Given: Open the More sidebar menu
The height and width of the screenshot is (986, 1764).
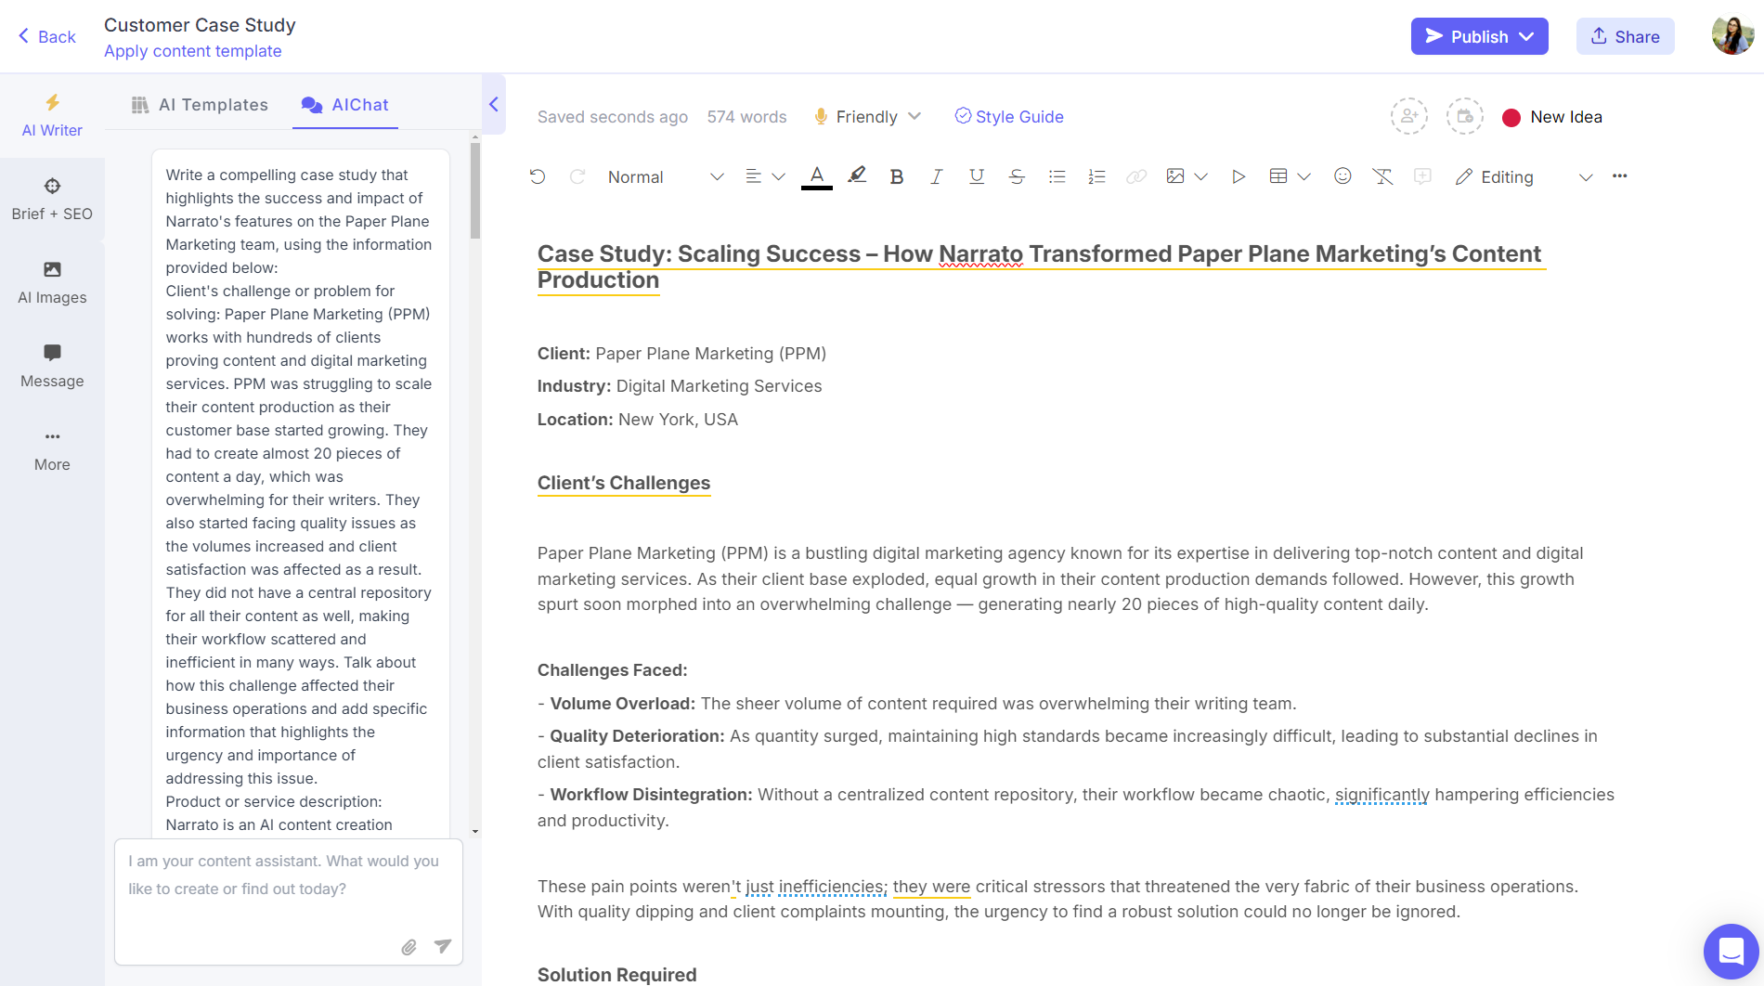Looking at the screenshot, I should [52, 450].
